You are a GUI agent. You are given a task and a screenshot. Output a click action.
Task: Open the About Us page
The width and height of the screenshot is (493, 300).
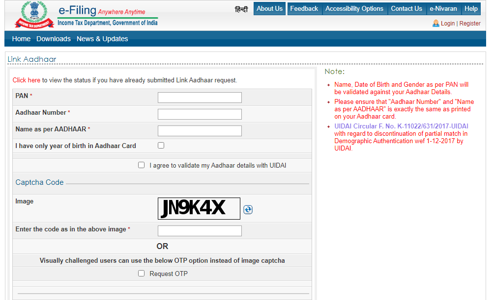point(270,9)
